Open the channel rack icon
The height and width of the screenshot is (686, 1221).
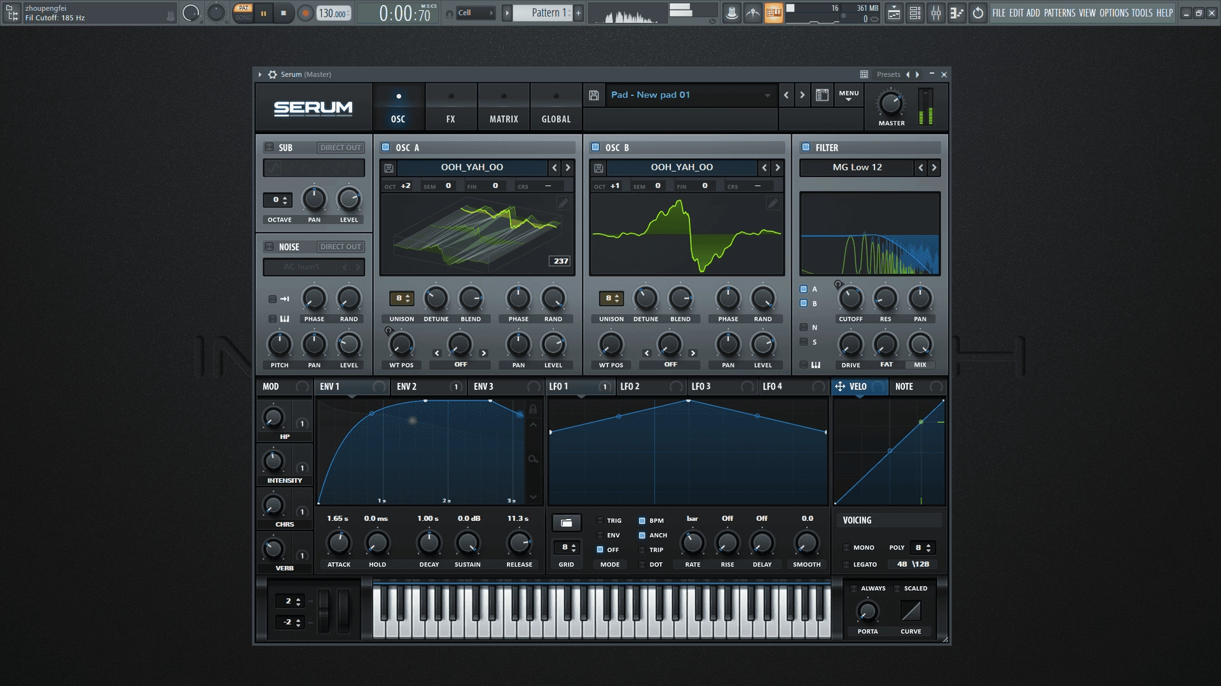click(915, 13)
